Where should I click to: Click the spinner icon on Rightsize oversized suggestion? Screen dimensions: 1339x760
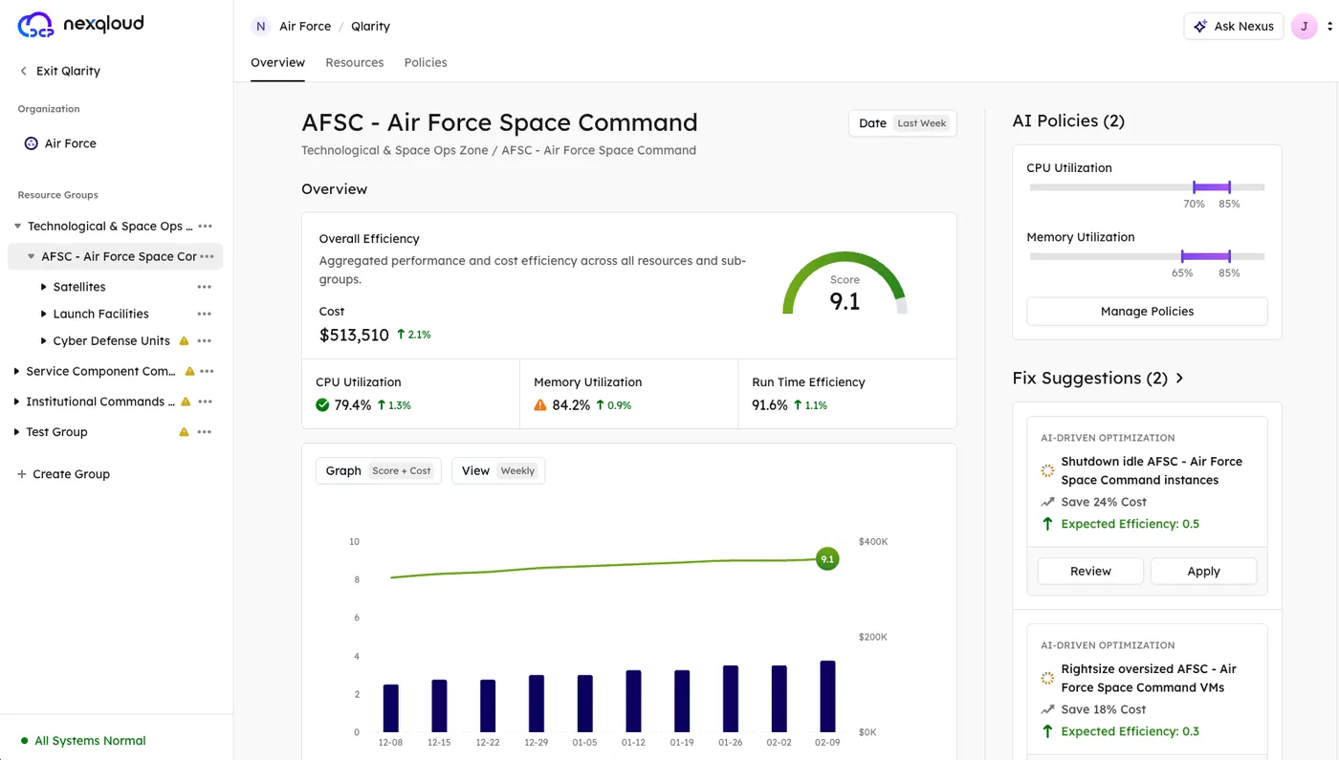[x=1047, y=678]
